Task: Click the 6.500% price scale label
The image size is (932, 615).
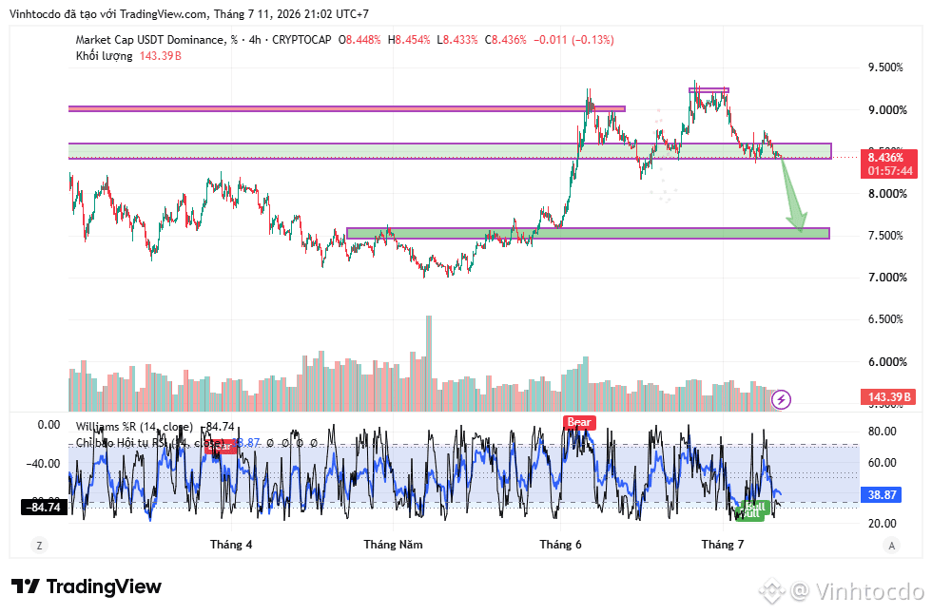Action: point(885,319)
